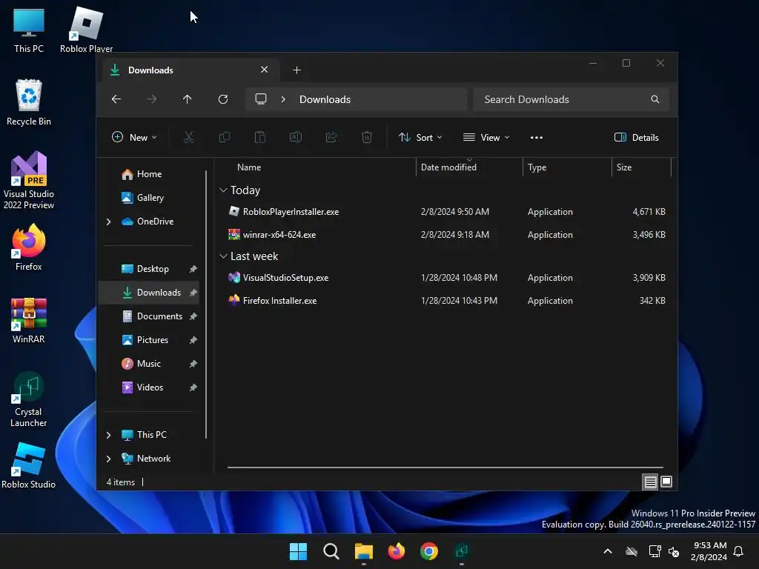Image resolution: width=759 pixels, height=569 pixels.
Task: Open taskbar Search
Action: (331, 551)
